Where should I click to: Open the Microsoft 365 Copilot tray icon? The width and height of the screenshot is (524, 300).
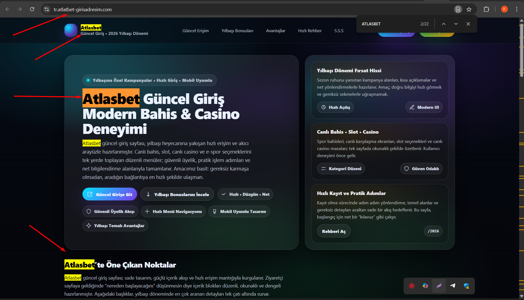[x=425, y=286]
